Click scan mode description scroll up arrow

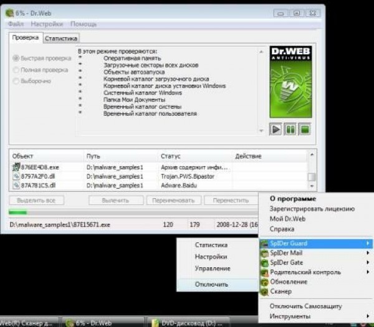(261, 52)
